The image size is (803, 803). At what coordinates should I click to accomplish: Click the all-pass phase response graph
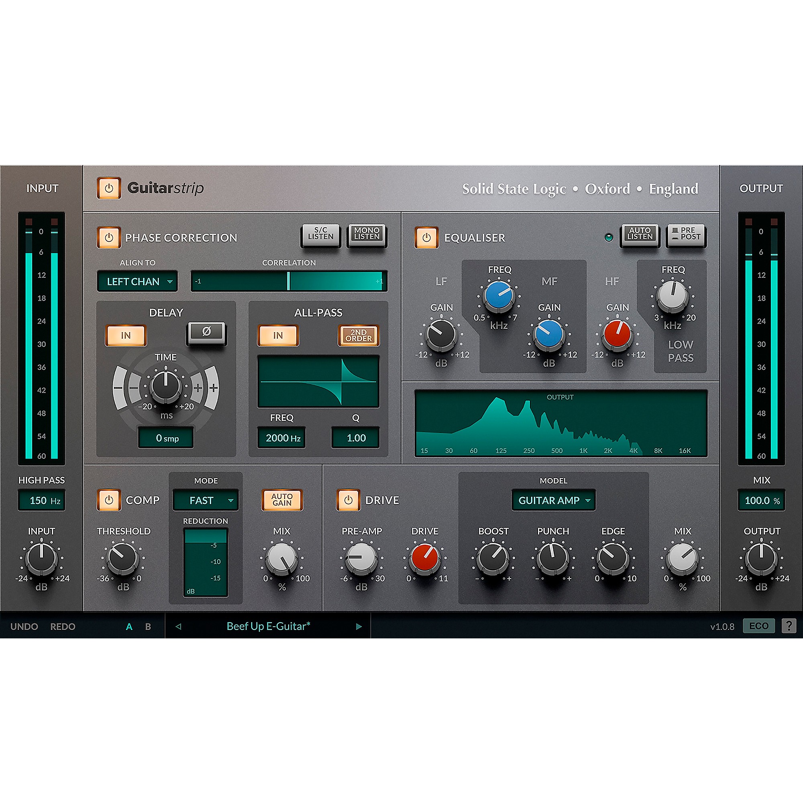(x=318, y=381)
